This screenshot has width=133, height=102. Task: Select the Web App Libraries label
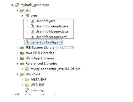point(40,58)
